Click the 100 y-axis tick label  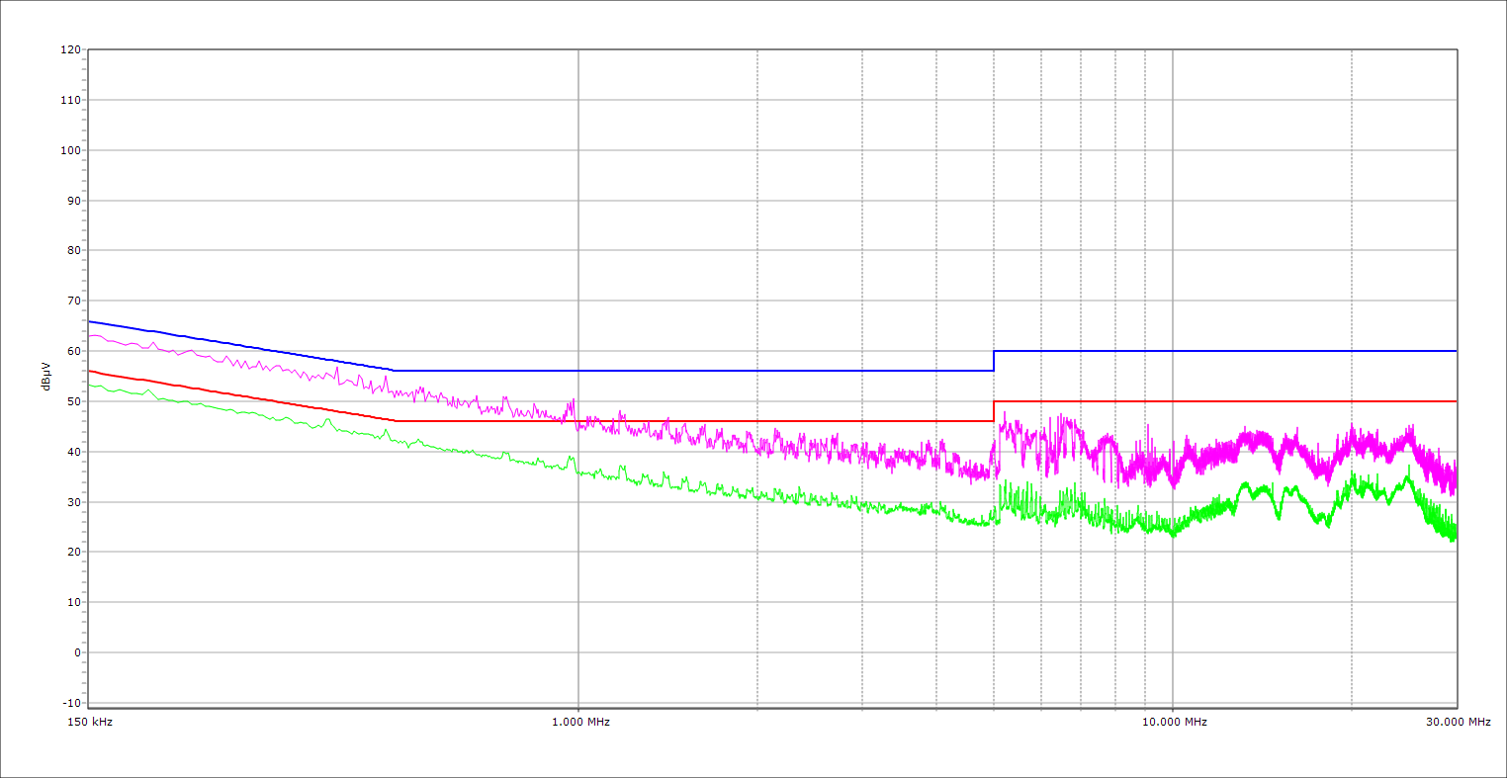coord(70,150)
